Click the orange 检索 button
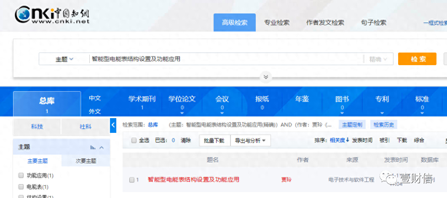Image resolution: width=447 pixels, height=198 pixels. click(417, 59)
